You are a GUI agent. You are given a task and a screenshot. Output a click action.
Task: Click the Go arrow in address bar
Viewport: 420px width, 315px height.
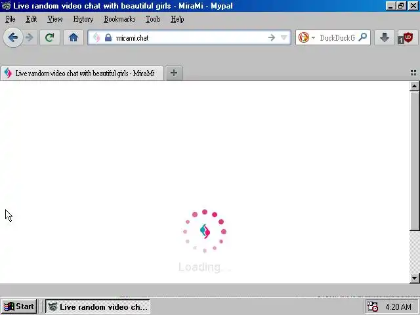pos(272,38)
